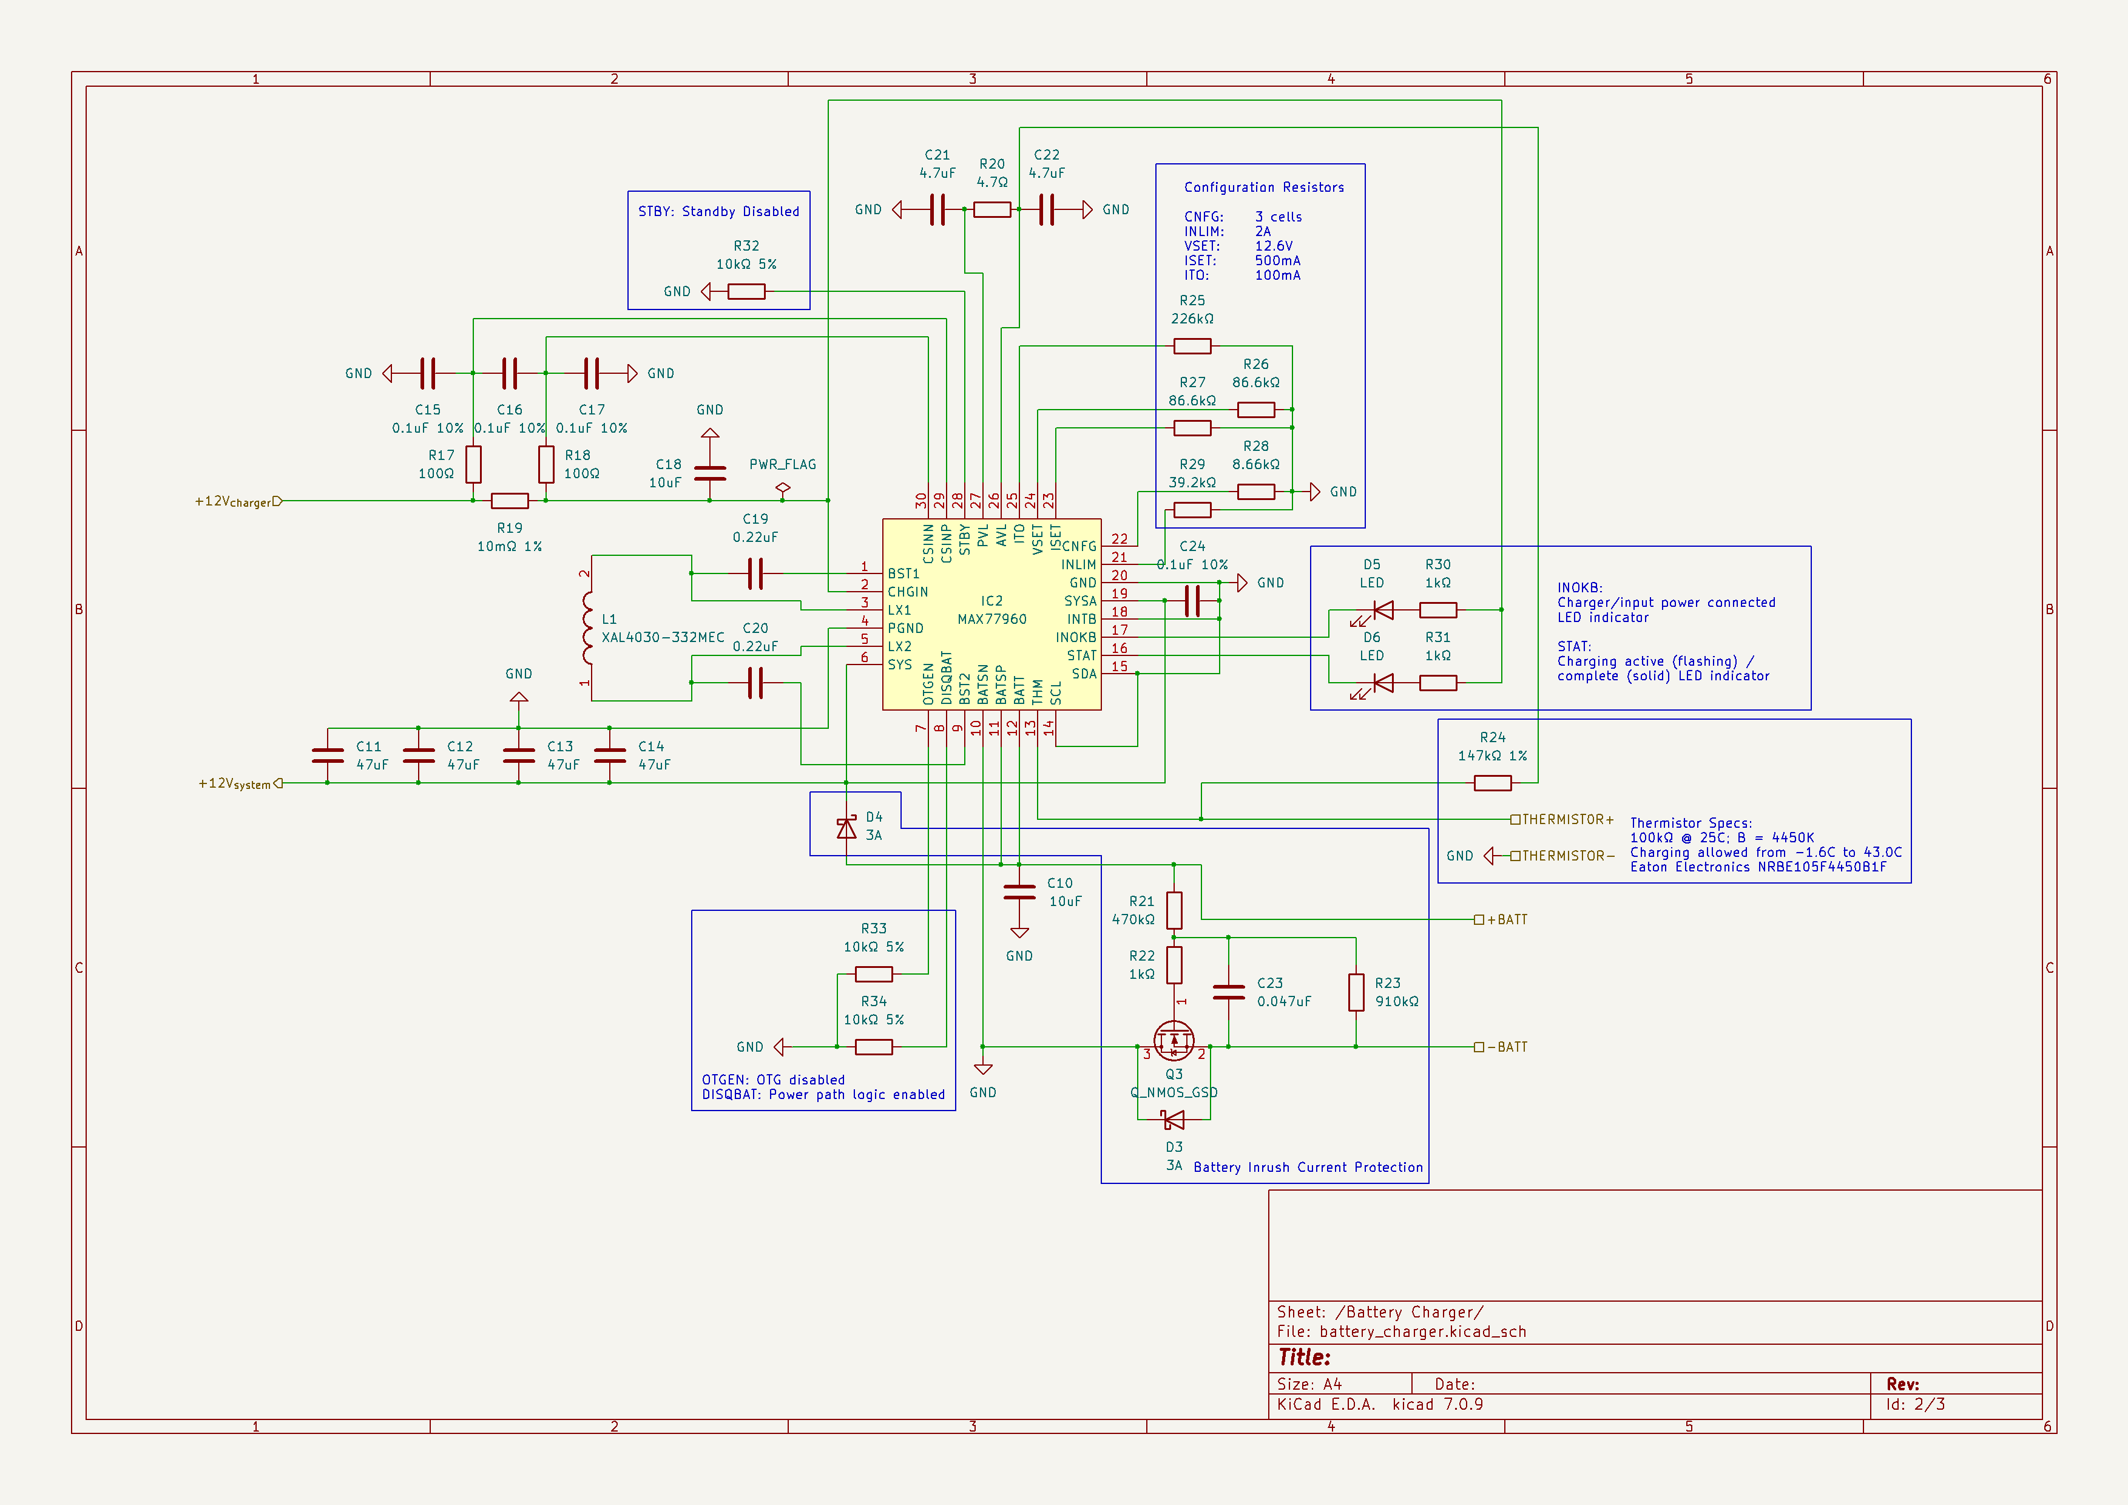Image resolution: width=2128 pixels, height=1505 pixels.
Task: Select the D3 diode below Q3
Action: point(1174,1120)
